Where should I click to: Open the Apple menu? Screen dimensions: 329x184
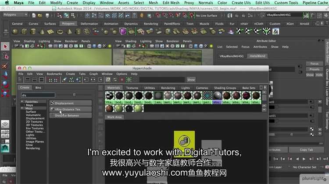[x=7, y=3]
